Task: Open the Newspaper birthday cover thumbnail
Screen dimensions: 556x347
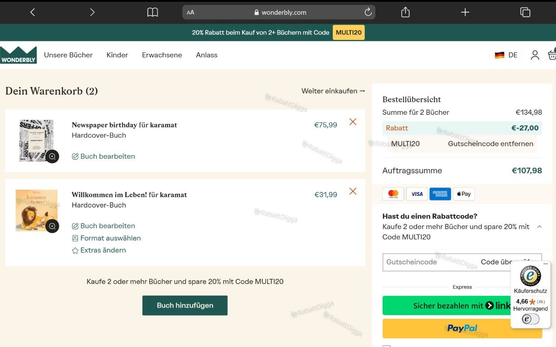Action: pyautogui.click(x=36, y=140)
